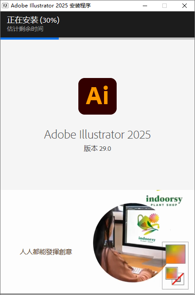The width and height of the screenshot is (195, 295).
Task: Click the Adobe Illustrator 2025 heading
Action: point(97,134)
